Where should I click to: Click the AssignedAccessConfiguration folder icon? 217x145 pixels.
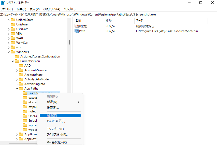pyautogui.click(x=17, y=56)
